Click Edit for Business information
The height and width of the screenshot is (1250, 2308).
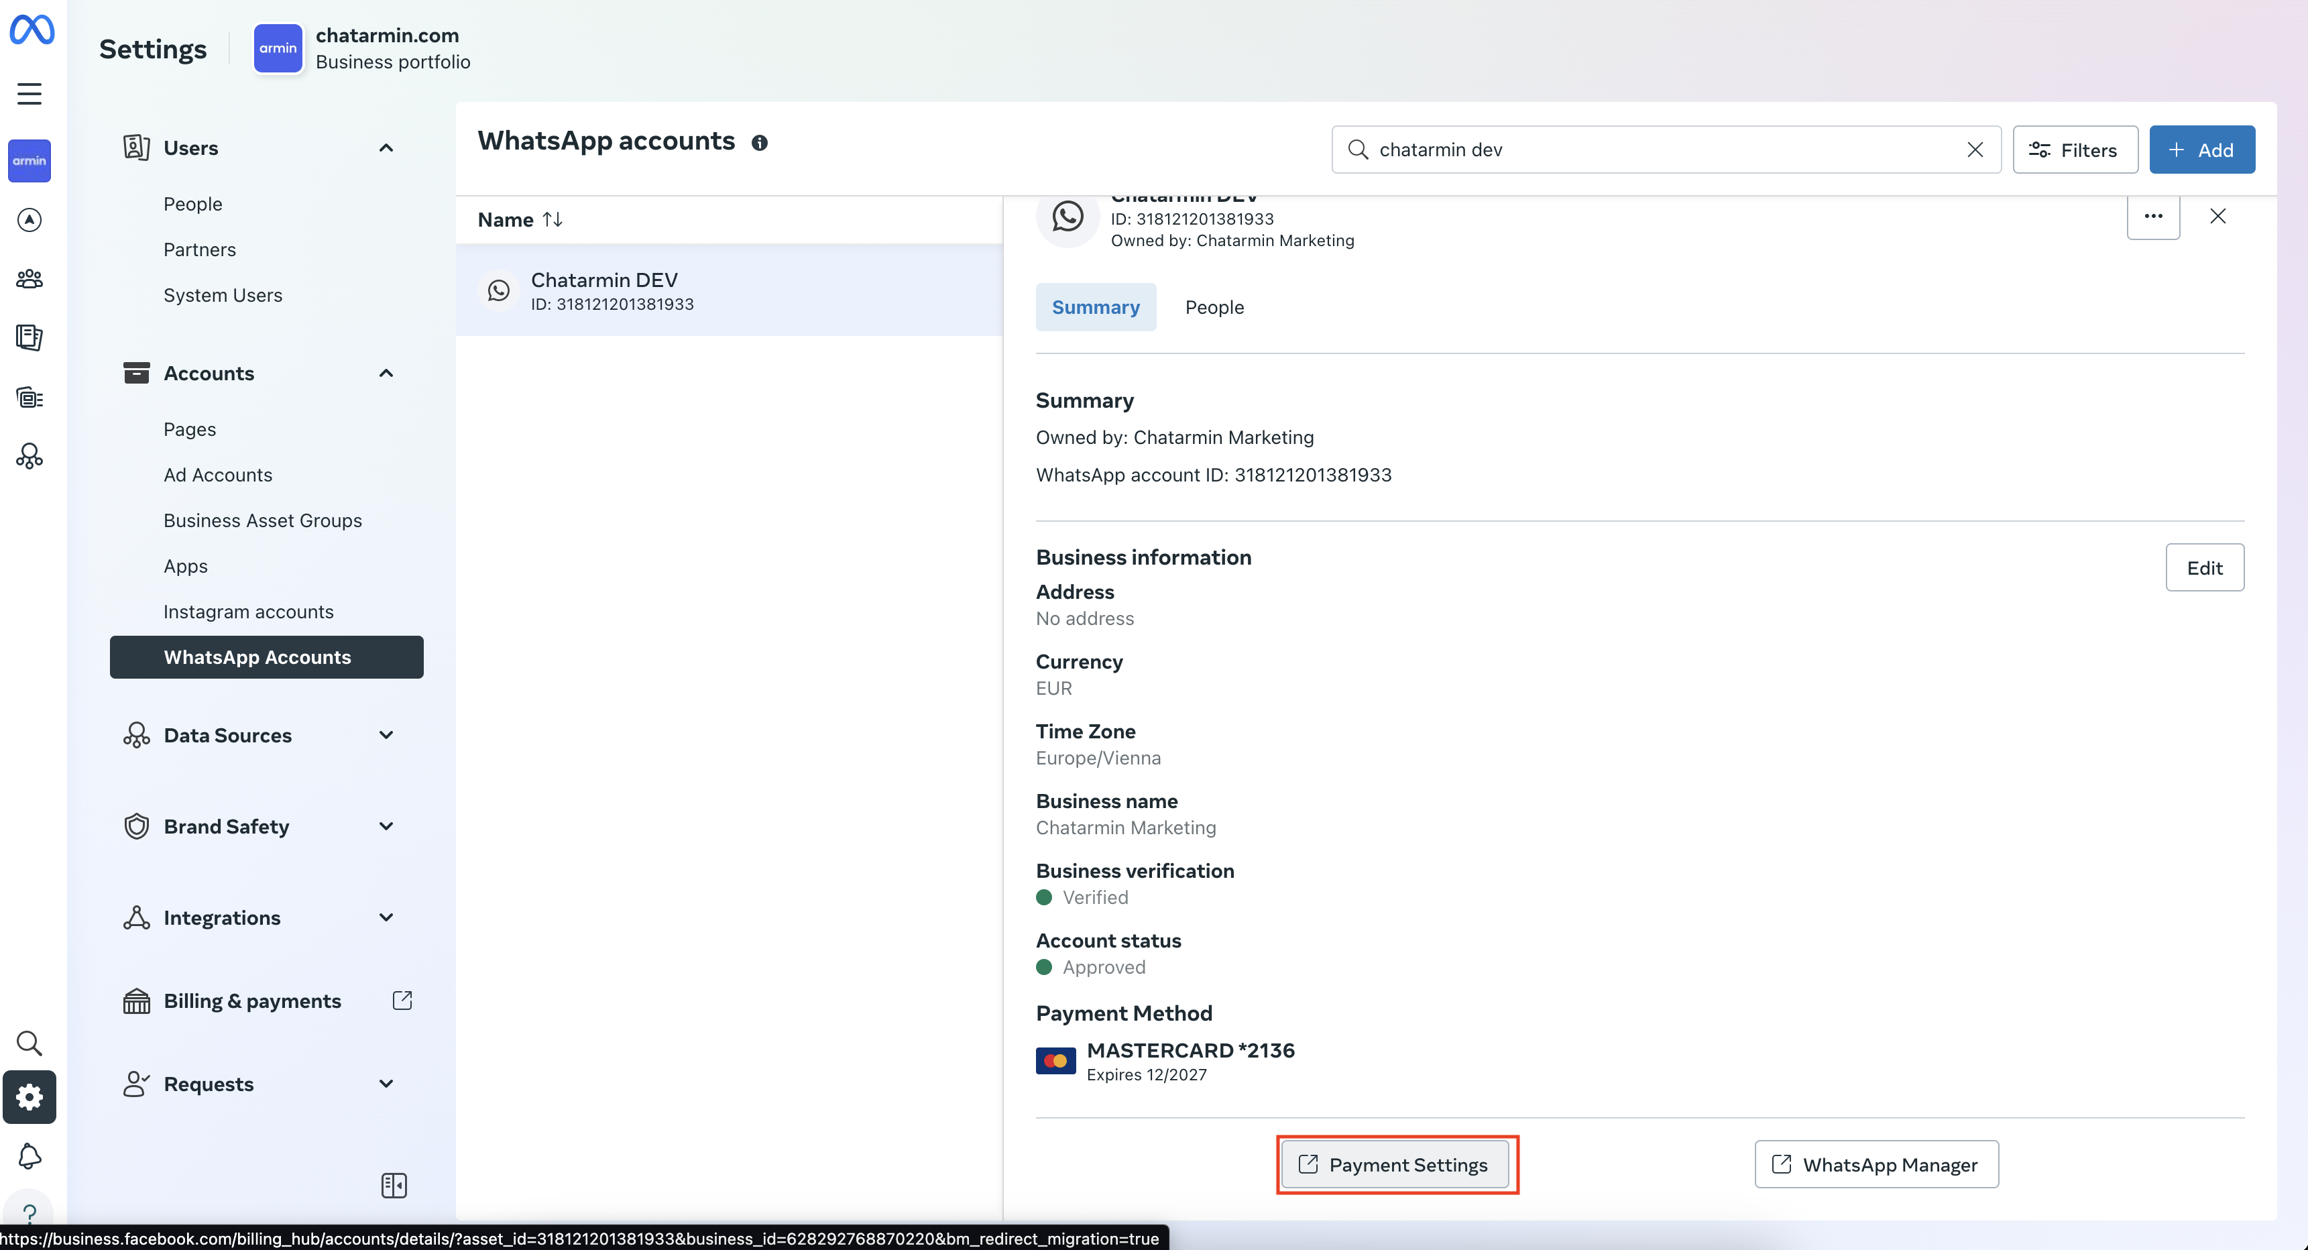click(x=2204, y=567)
